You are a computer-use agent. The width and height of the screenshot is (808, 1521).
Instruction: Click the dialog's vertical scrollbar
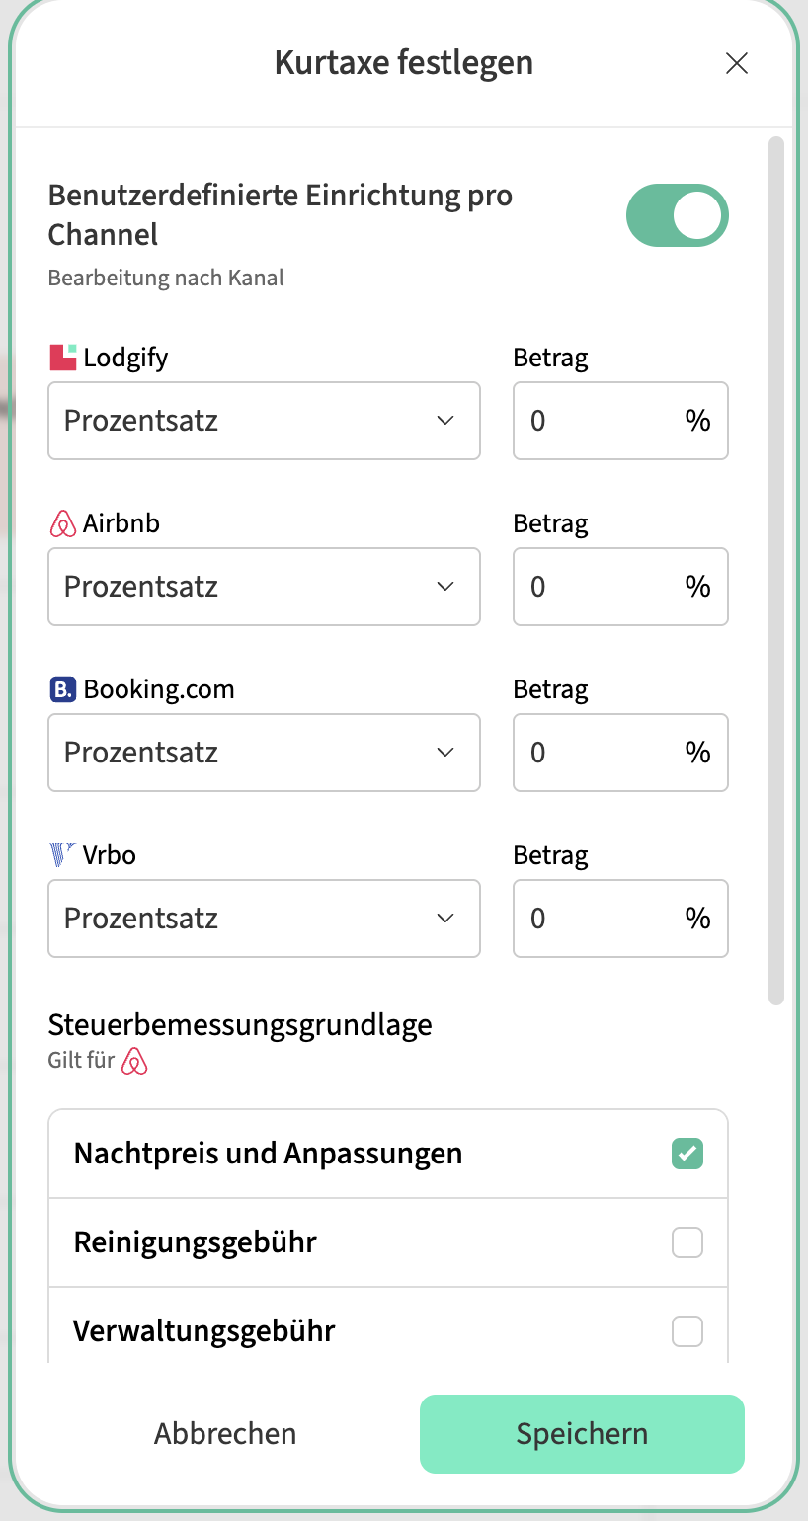coord(776,571)
